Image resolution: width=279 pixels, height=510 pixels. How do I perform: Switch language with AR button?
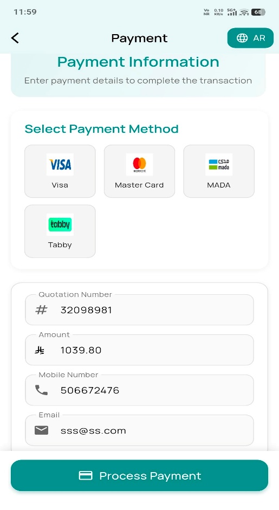(x=250, y=38)
